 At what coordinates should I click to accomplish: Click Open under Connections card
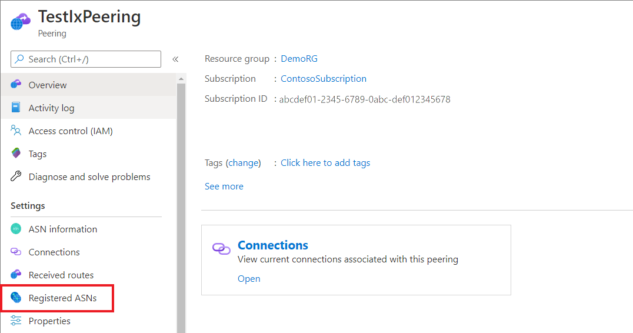click(249, 278)
